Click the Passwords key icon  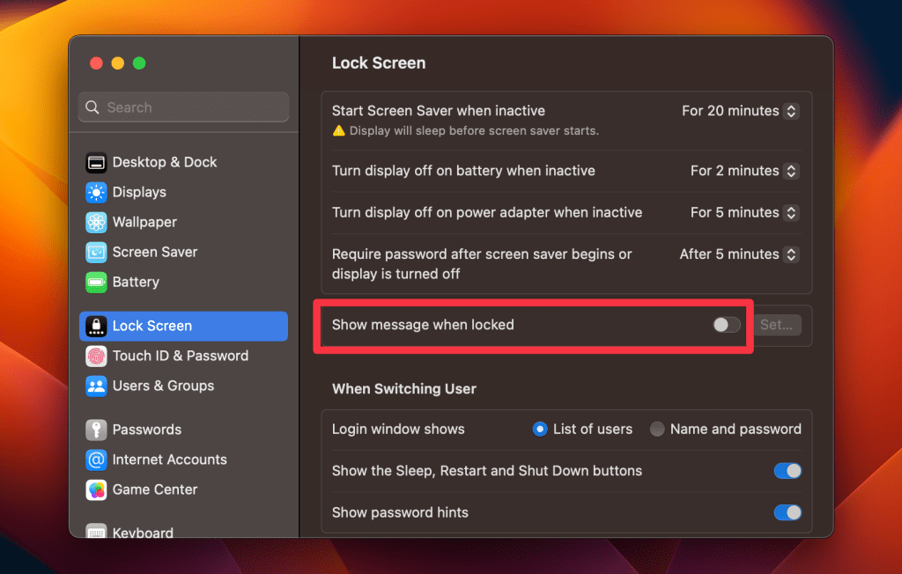[x=96, y=430]
